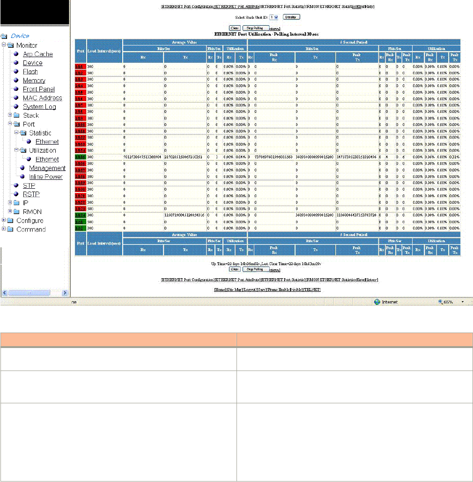The height and width of the screenshot is (482, 473).
Task: Click the Statistic folder icon
Action: pyautogui.click(x=23, y=133)
